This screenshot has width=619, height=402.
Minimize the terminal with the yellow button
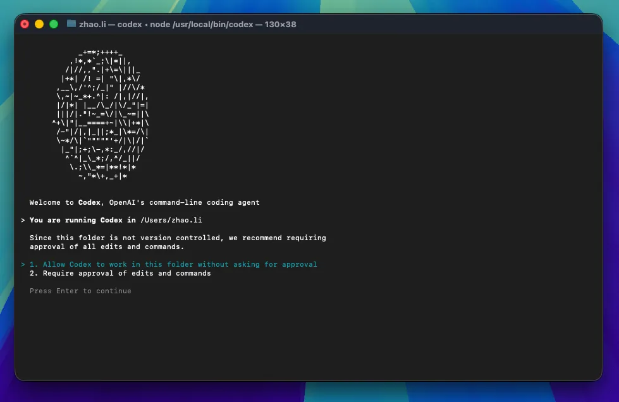[39, 24]
